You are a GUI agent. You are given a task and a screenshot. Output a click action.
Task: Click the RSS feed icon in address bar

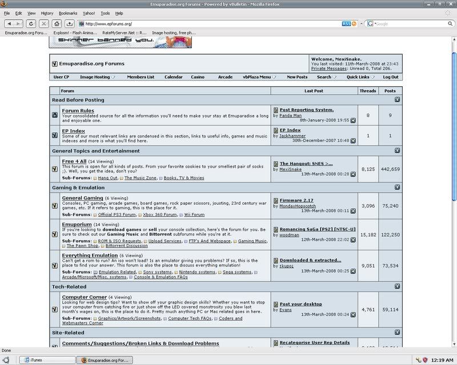point(349,24)
